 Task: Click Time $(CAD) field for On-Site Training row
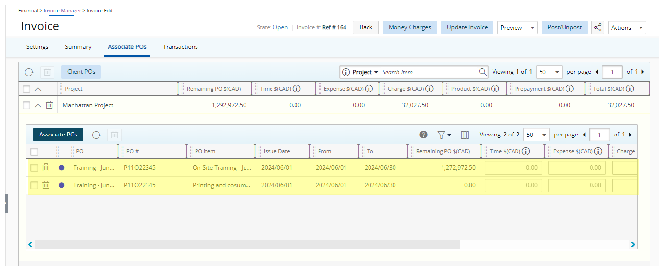513,168
